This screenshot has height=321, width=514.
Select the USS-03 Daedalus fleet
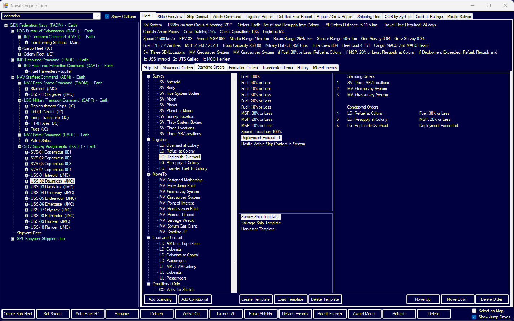(52, 187)
